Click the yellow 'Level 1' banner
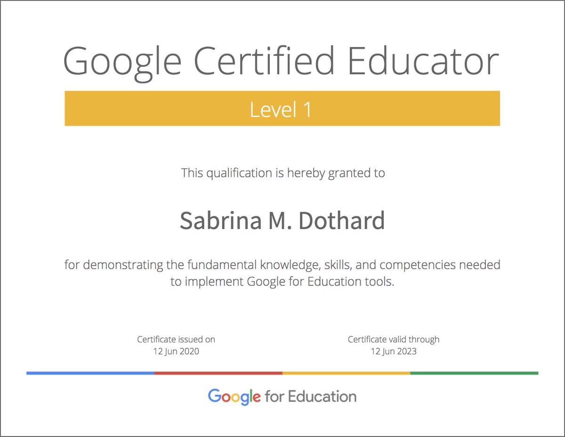 coord(282,108)
